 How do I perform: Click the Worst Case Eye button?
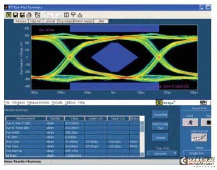tap(160, 126)
